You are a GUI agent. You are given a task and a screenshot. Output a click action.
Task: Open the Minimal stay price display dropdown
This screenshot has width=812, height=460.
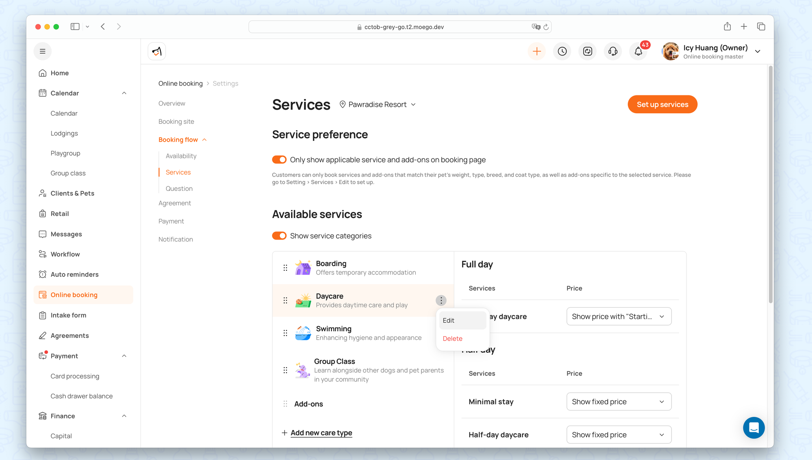coord(618,402)
